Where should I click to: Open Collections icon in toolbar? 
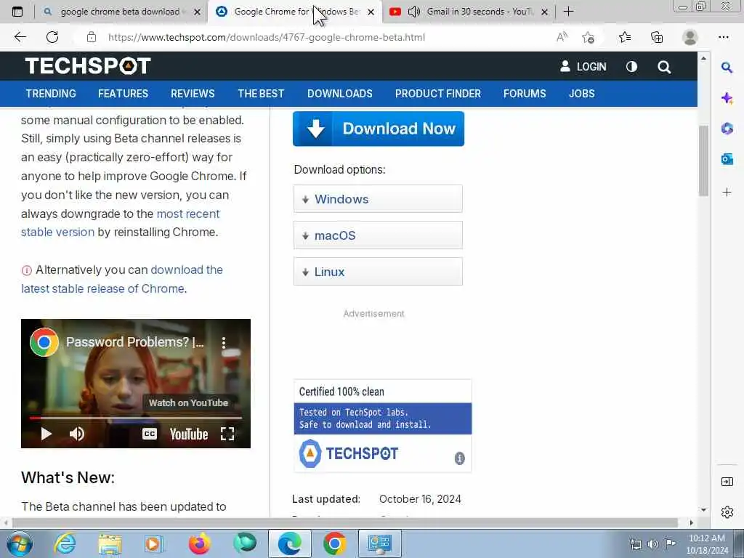click(657, 37)
